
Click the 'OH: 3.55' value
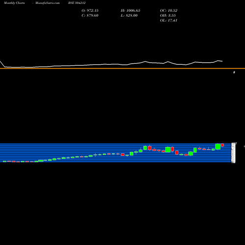[x=168, y=16]
